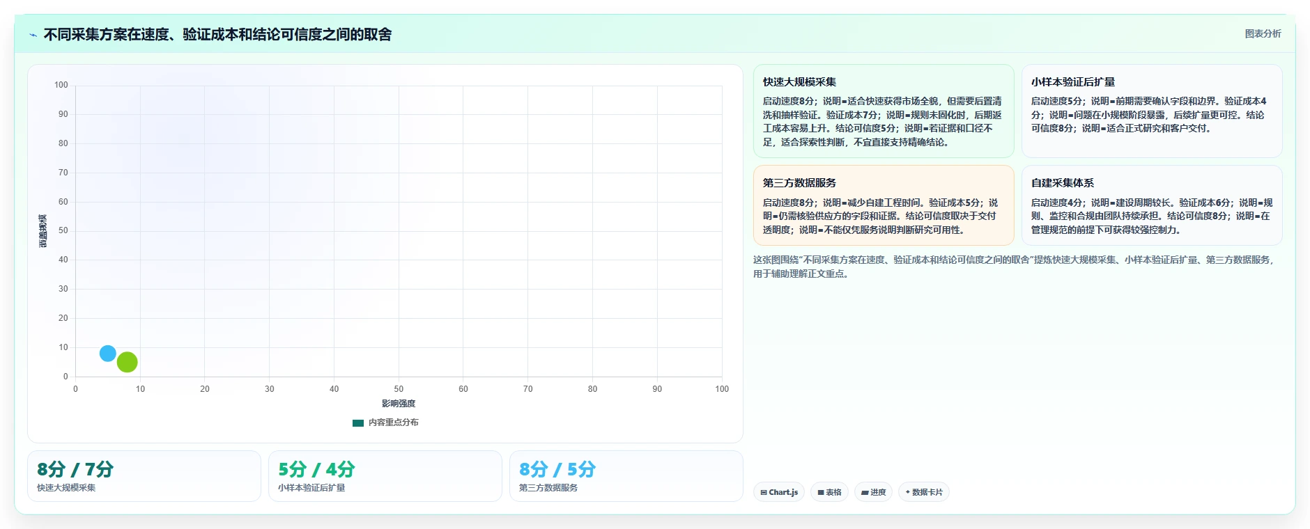Open the 小样本验证后扩量 description card
Viewport: 1310px width, 529px height.
(x=1152, y=111)
